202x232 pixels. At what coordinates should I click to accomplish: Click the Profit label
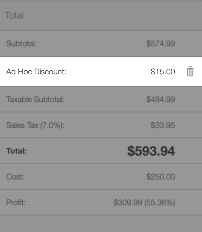(x=15, y=203)
